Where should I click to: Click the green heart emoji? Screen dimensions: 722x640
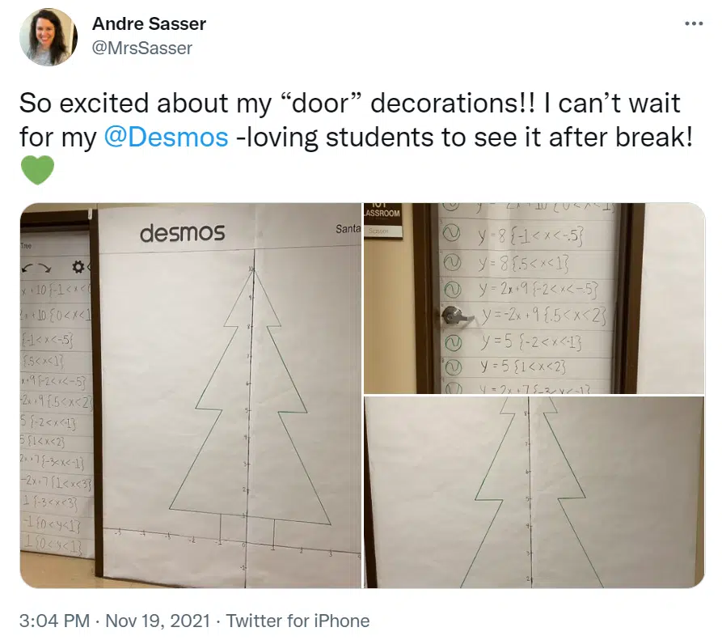pyautogui.click(x=38, y=170)
